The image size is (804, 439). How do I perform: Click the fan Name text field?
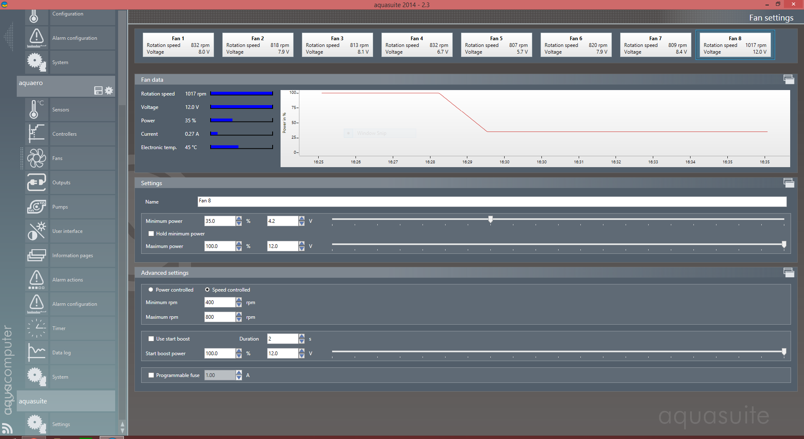[492, 201]
